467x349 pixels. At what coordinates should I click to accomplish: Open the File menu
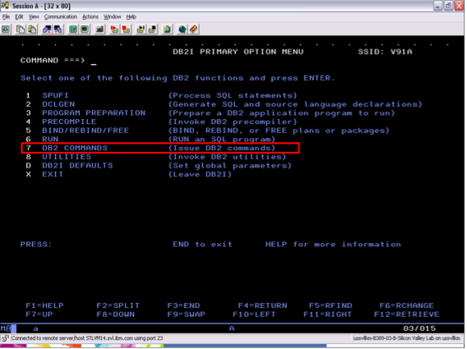(6, 16)
